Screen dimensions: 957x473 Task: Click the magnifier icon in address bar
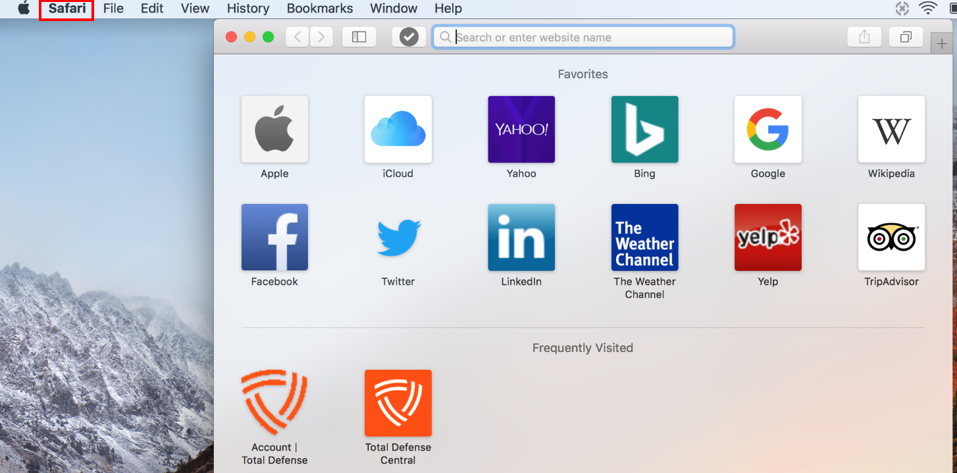[446, 37]
